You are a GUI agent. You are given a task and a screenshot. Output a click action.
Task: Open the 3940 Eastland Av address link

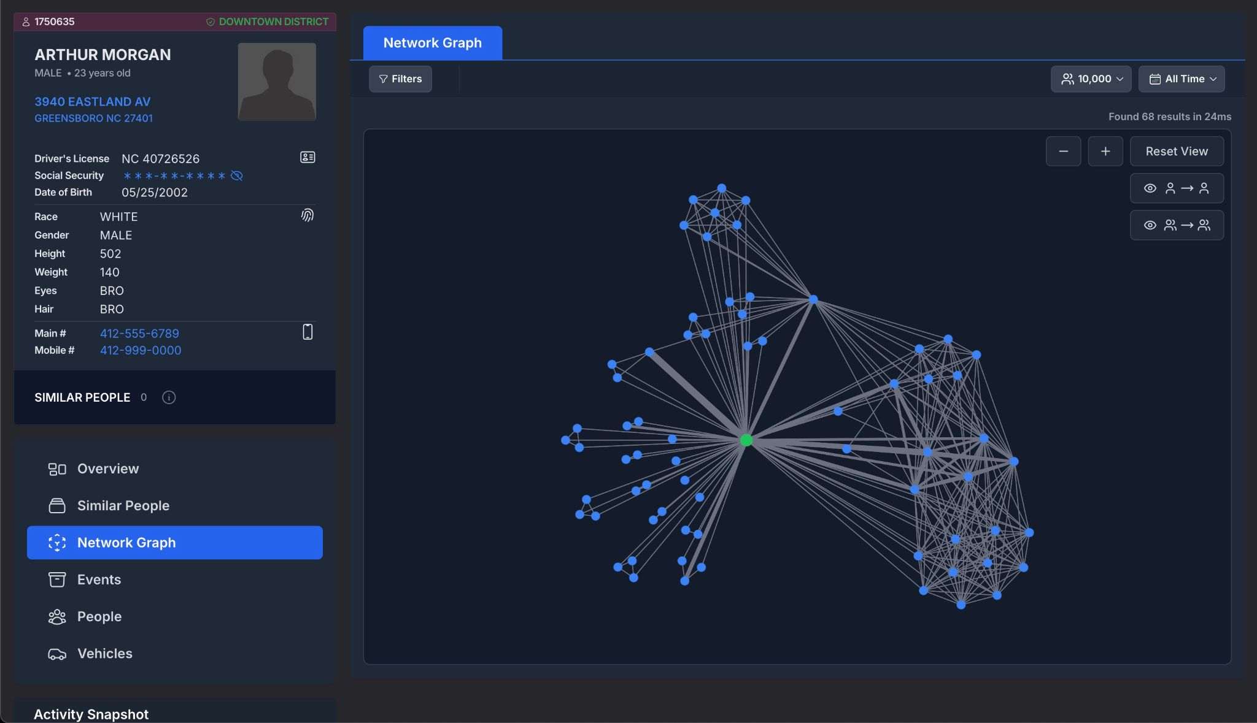point(92,102)
